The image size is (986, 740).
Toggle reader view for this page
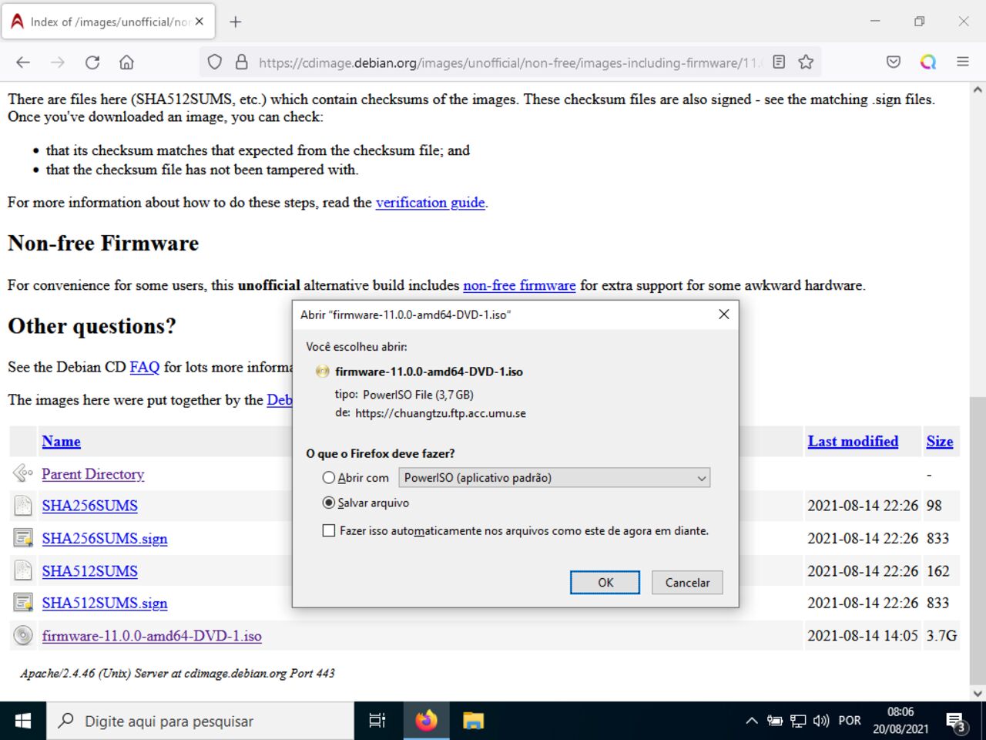[x=779, y=62]
